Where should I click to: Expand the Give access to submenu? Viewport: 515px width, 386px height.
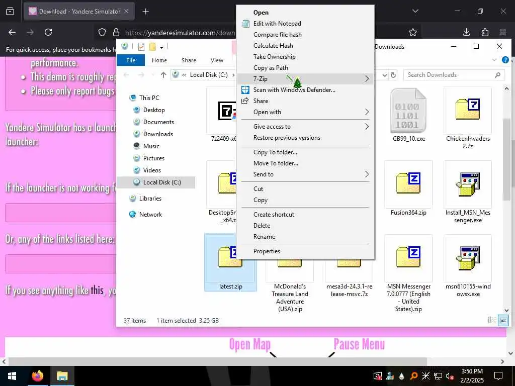click(x=305, y=127)
